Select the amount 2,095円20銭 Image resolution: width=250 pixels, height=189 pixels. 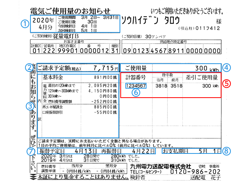103,86
